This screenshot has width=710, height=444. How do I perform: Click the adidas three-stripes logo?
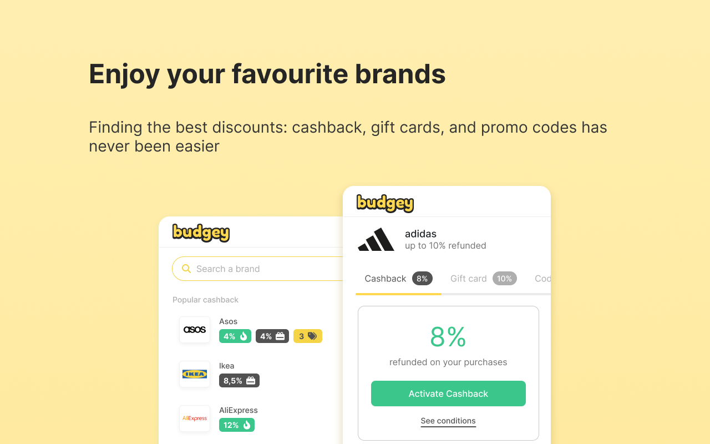376,239
